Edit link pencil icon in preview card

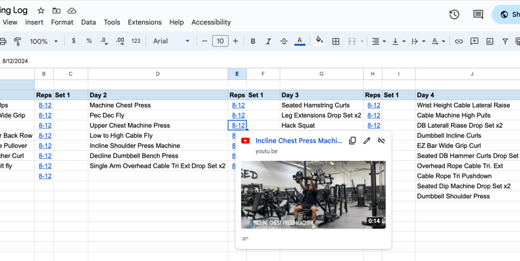(x=367, y=141)
